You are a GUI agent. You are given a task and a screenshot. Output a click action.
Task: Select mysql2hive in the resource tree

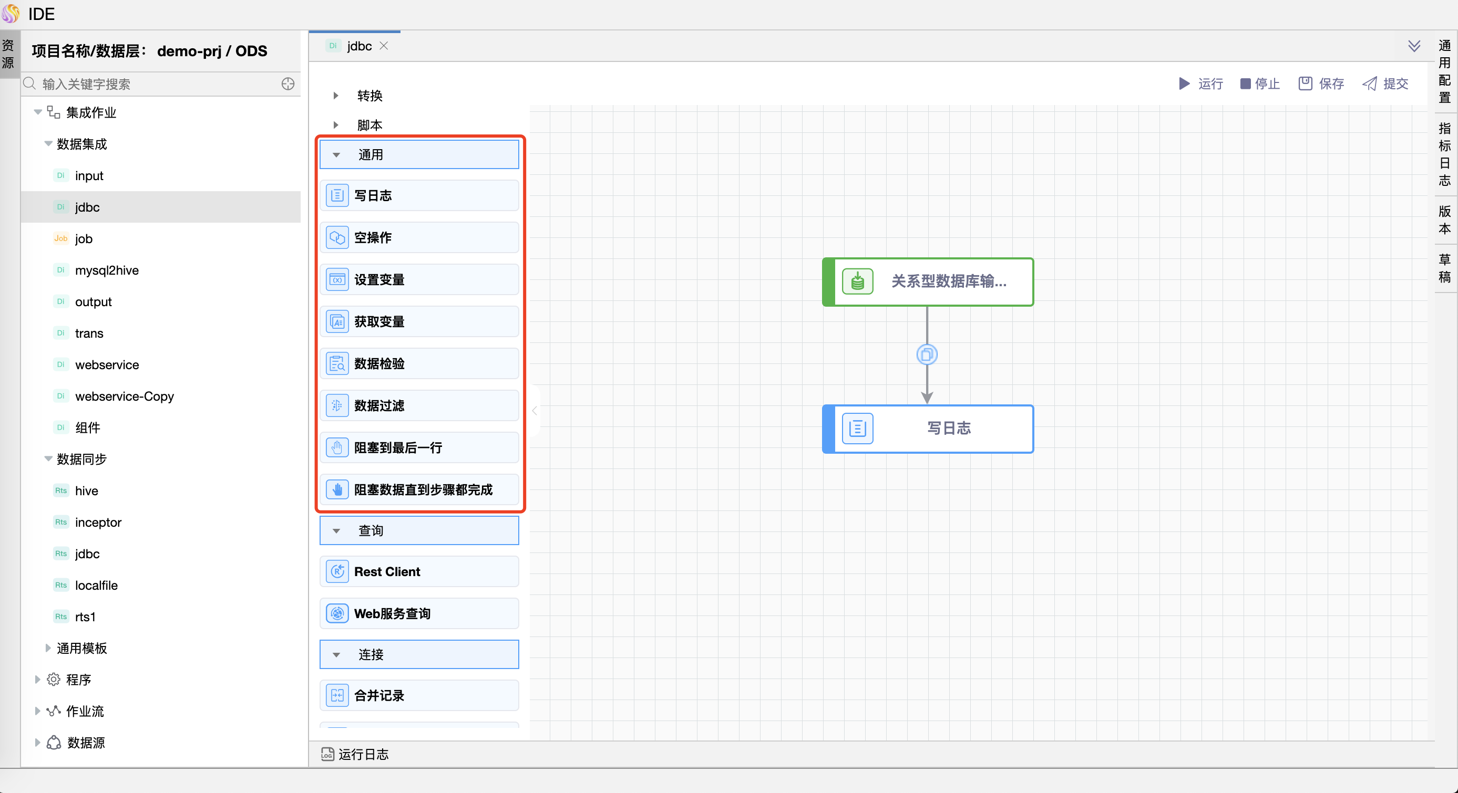[106, 270]
